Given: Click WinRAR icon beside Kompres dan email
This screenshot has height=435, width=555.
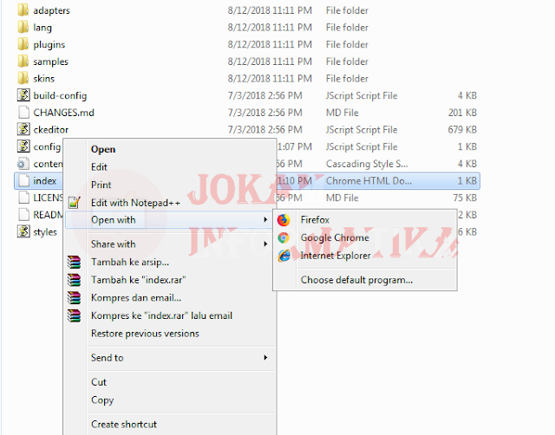Looking at the screenshot, I should point(75,298).
